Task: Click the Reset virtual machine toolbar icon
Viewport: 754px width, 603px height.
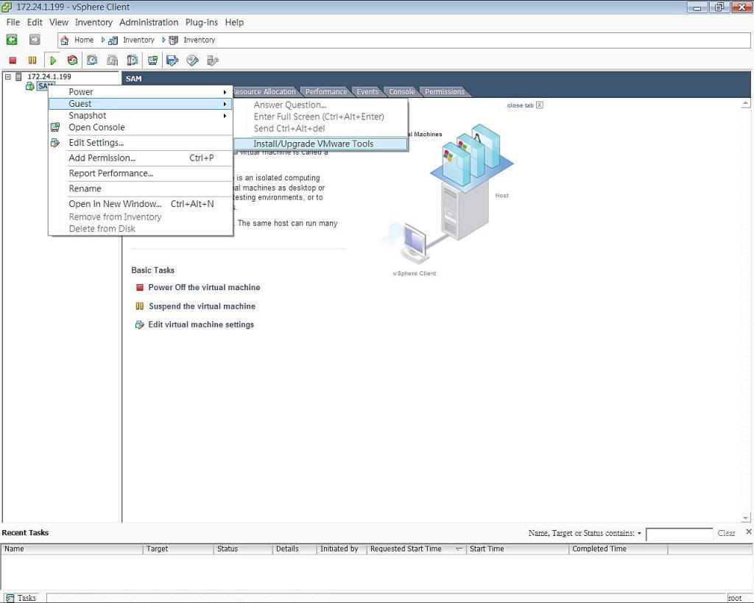Action: (72, 60)
